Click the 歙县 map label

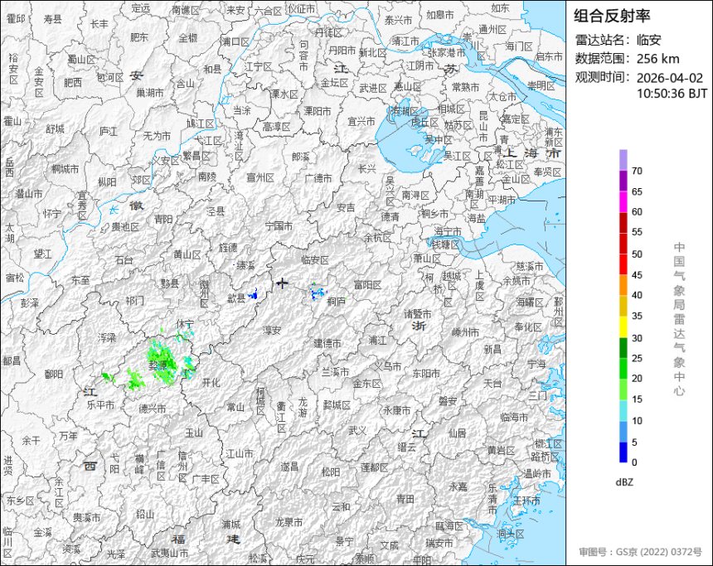coord(237,298)
